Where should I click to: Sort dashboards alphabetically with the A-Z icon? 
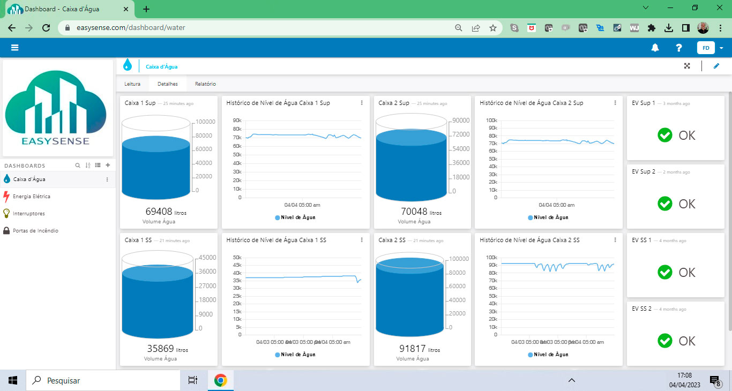[88, 166]
